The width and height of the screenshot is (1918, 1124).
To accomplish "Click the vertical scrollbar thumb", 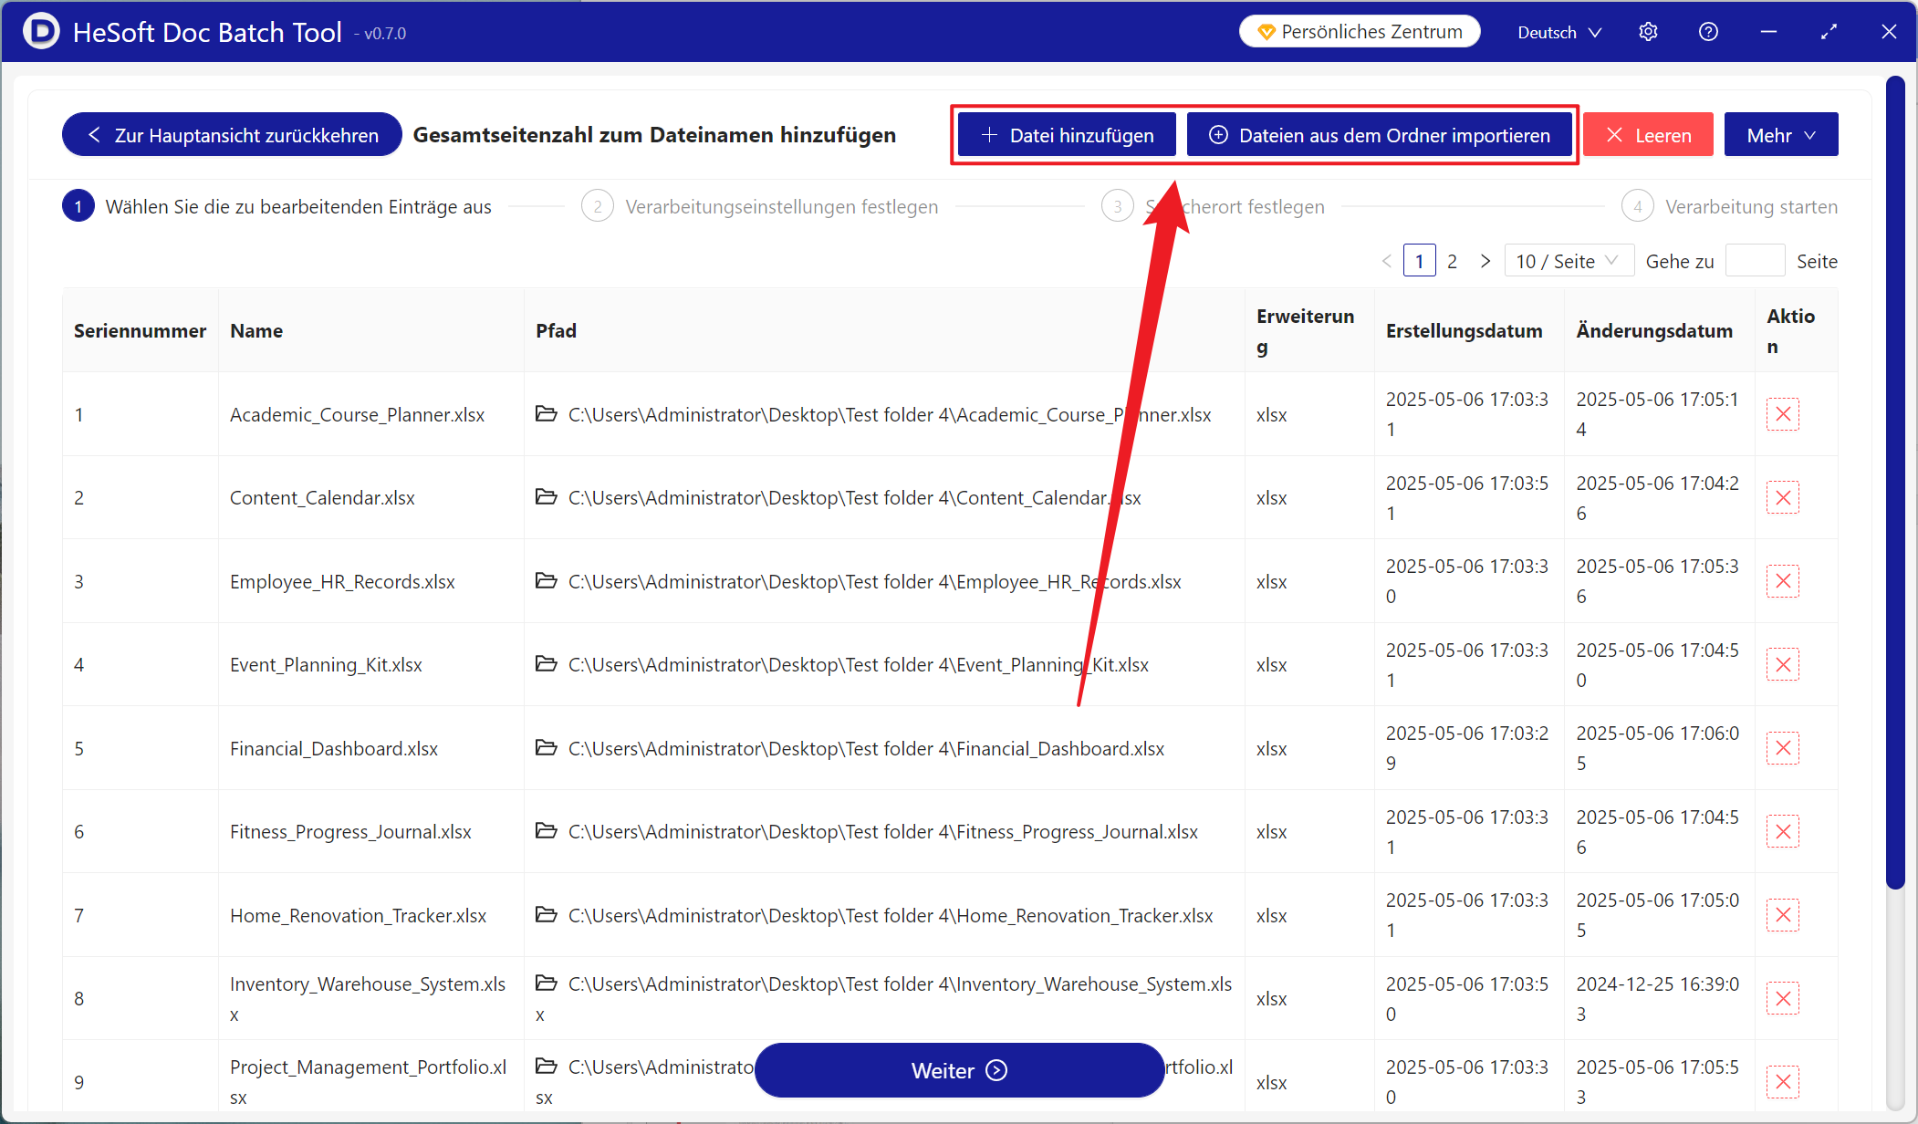I will (1895, 484).
